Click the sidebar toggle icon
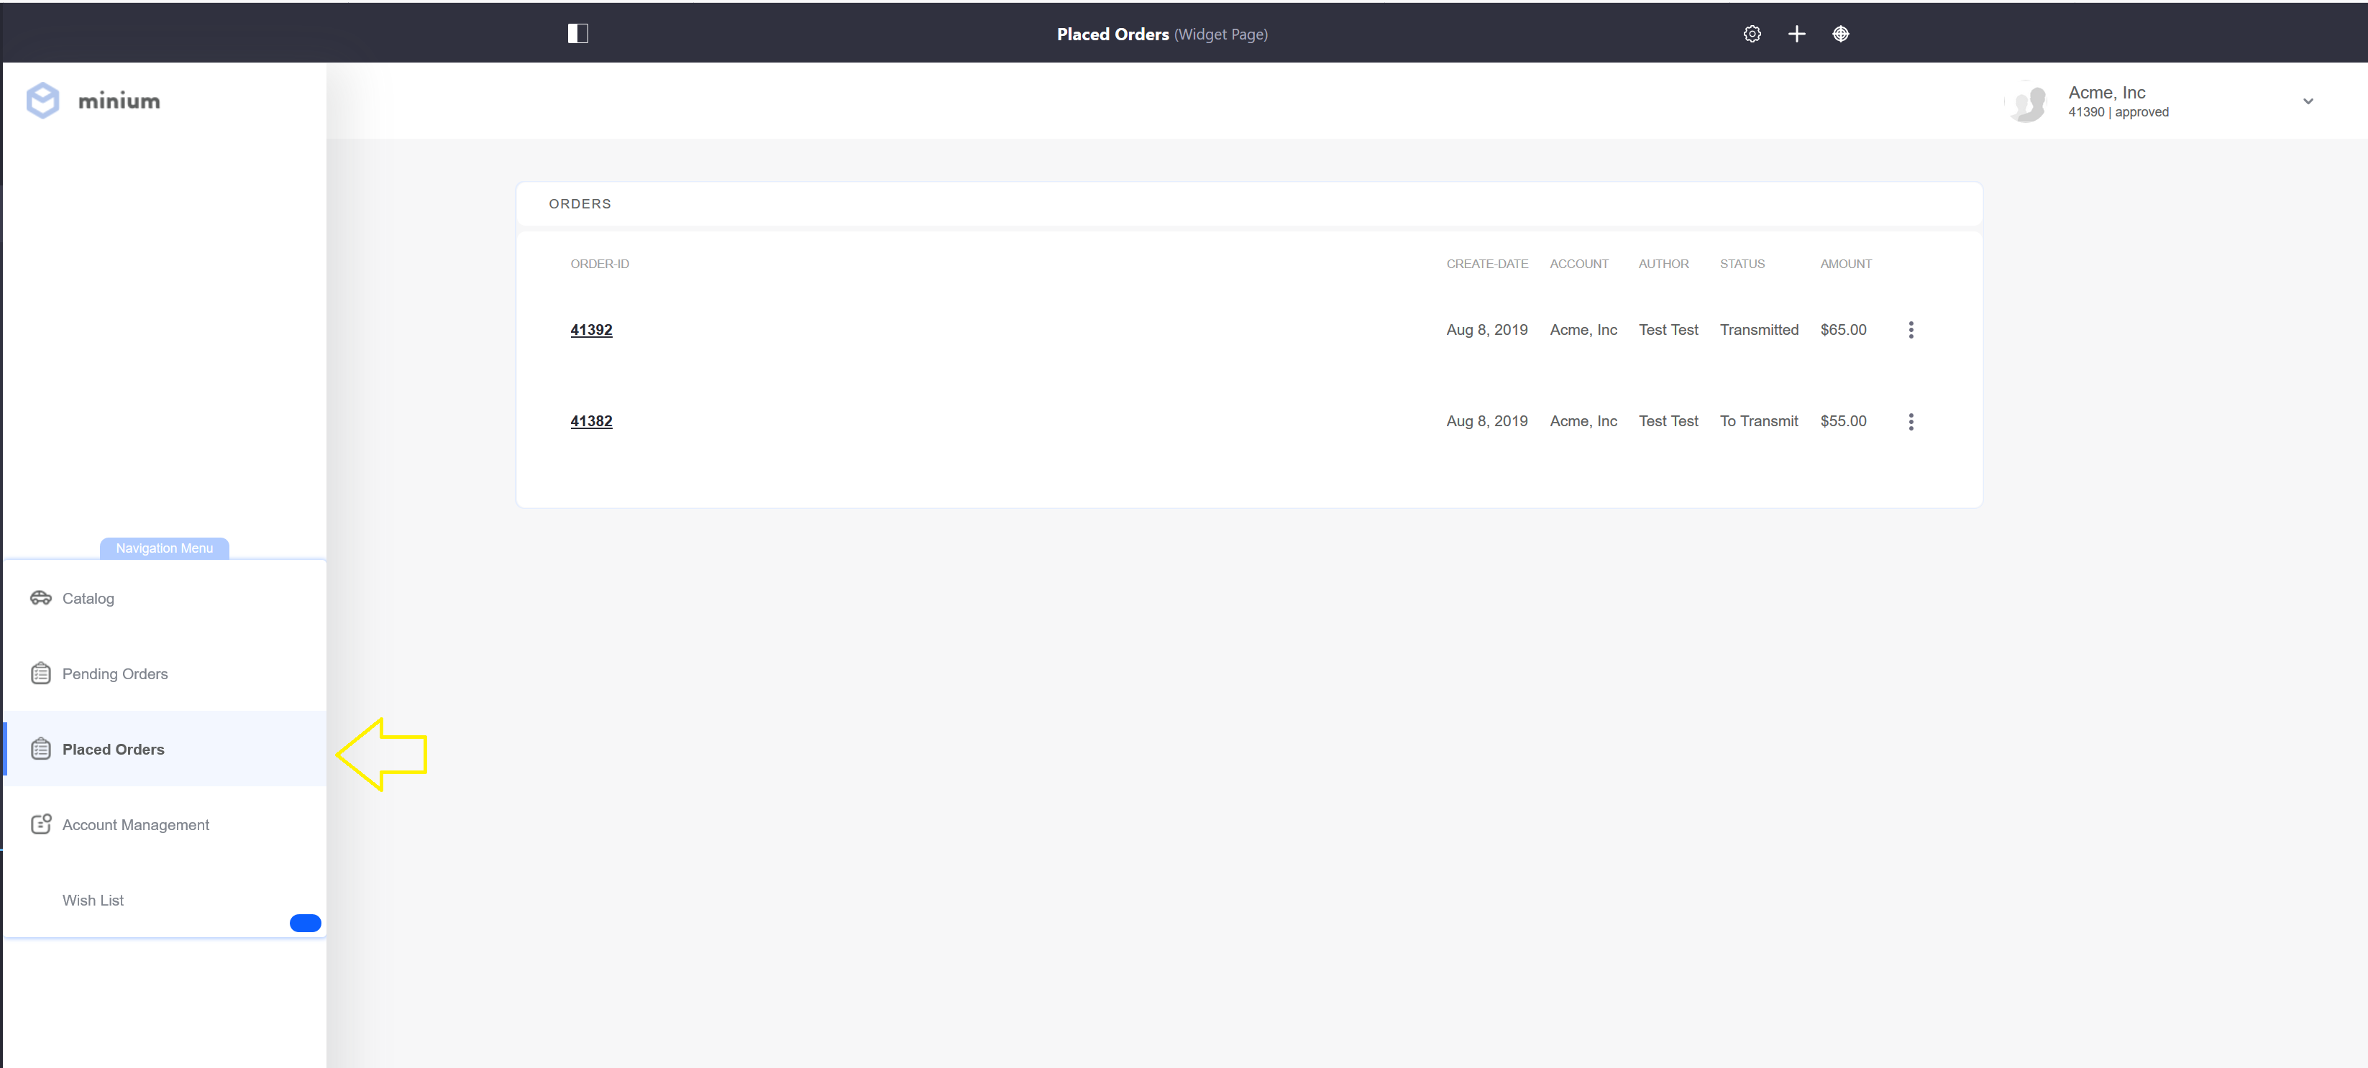 coord(580,33)
